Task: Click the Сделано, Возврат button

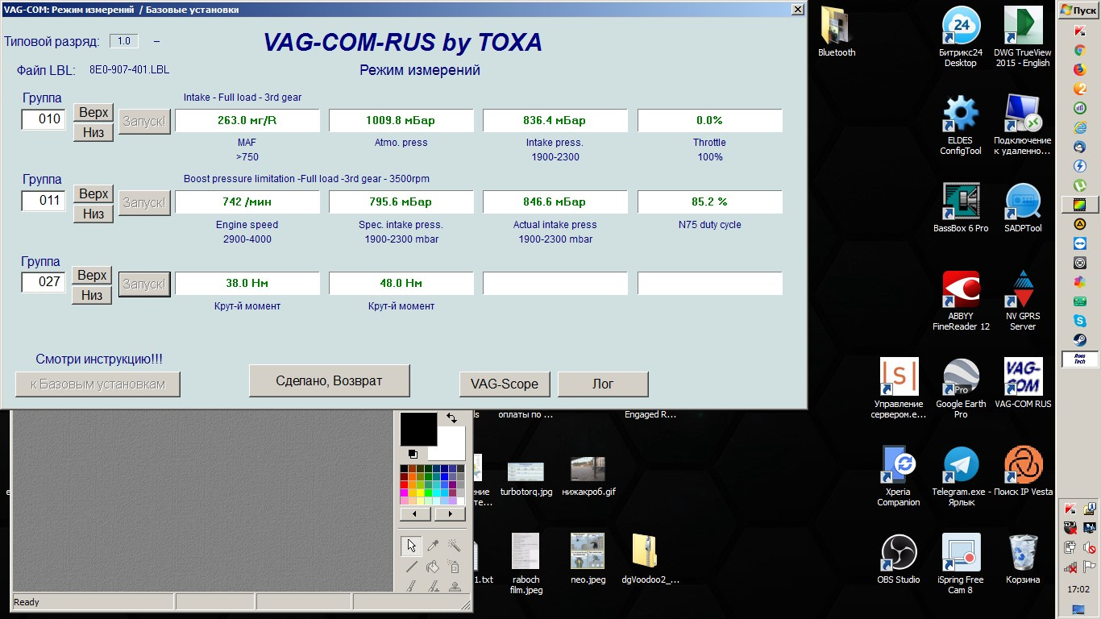Action: point(329,380)
